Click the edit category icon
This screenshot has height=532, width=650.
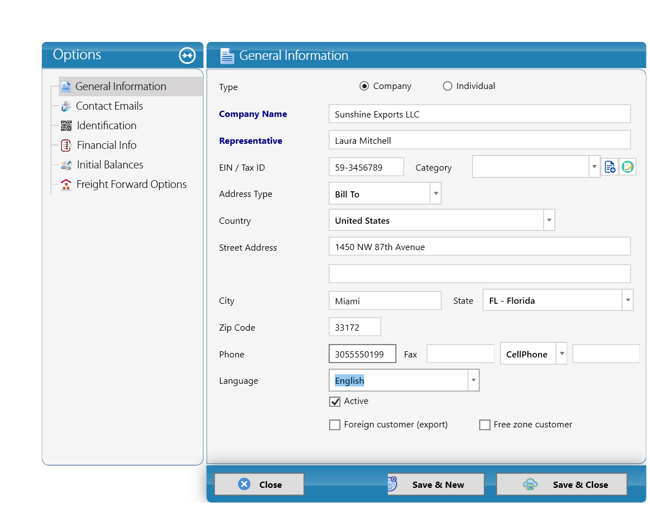[628, 167]
